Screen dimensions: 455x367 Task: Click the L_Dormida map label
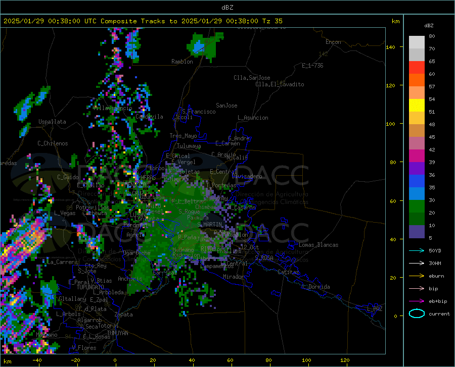[316, 287]
